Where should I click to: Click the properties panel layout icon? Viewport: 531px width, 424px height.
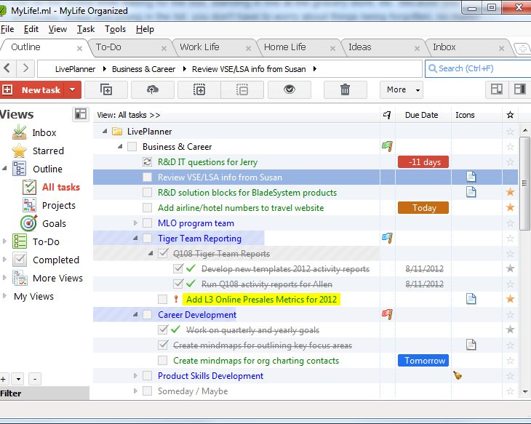(519, 89)
